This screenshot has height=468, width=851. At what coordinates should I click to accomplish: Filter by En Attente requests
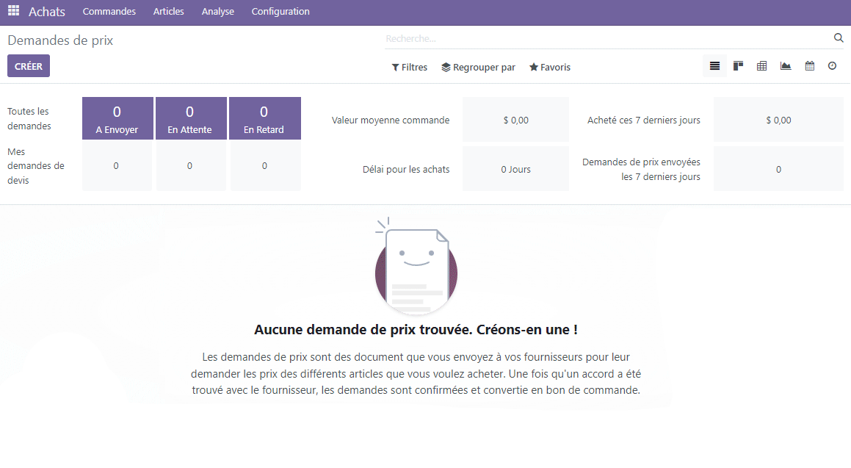[x=191, y=118]
